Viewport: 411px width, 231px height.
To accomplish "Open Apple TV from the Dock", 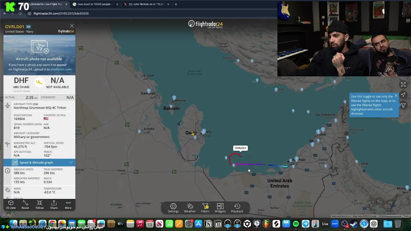I will [x=120, y=224].
